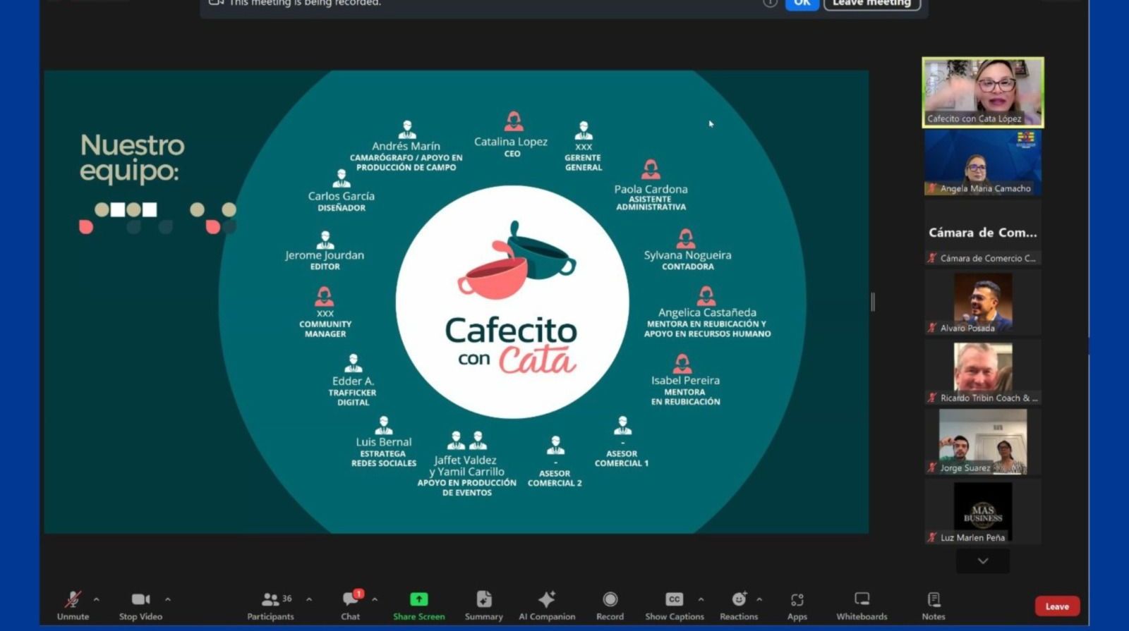1129x631 pixels.
Task: Select Jorge Suarez's video tile
Action: coord(983,442)
